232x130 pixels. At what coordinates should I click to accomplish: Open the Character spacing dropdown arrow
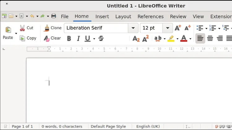pos(165,39)
